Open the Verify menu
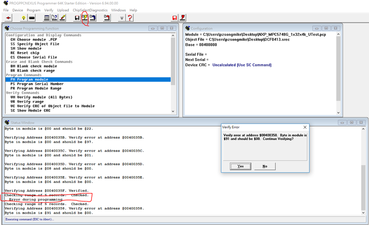 [49, 10]
